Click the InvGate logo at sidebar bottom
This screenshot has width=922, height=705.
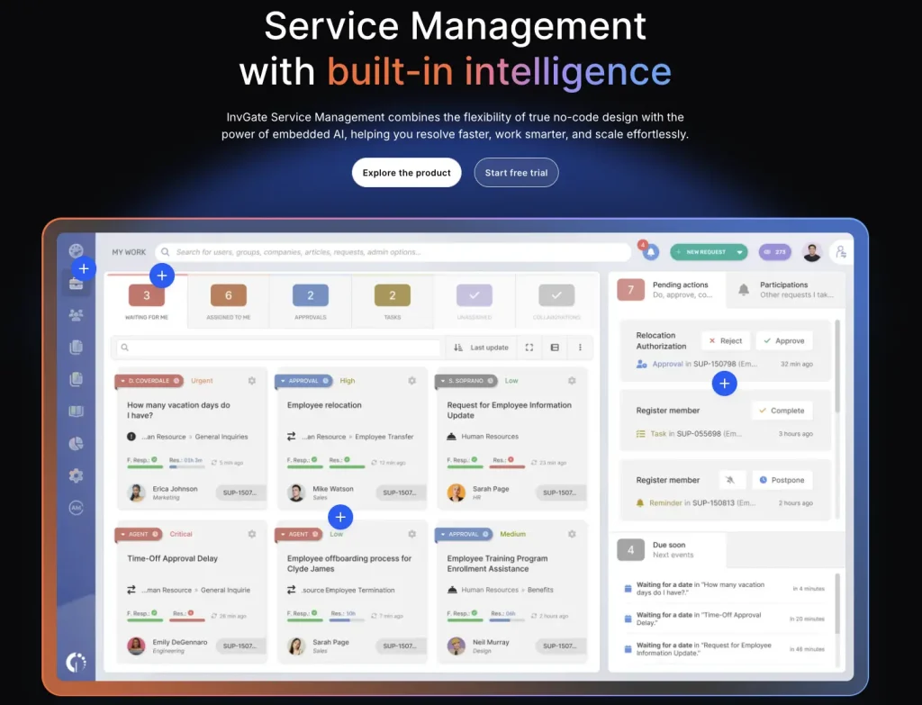pos(76,663)
